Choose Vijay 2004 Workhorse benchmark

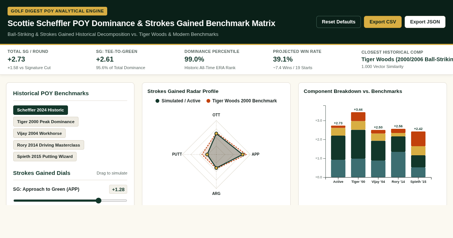(39, 133)
